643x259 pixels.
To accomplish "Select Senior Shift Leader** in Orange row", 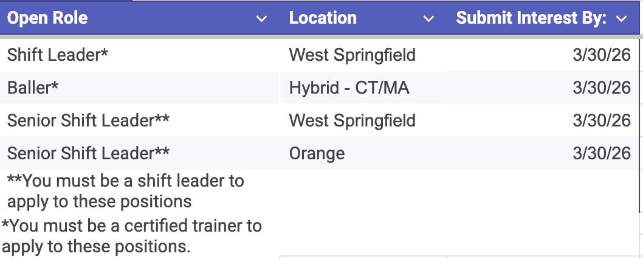I will (x=88, y=153).
